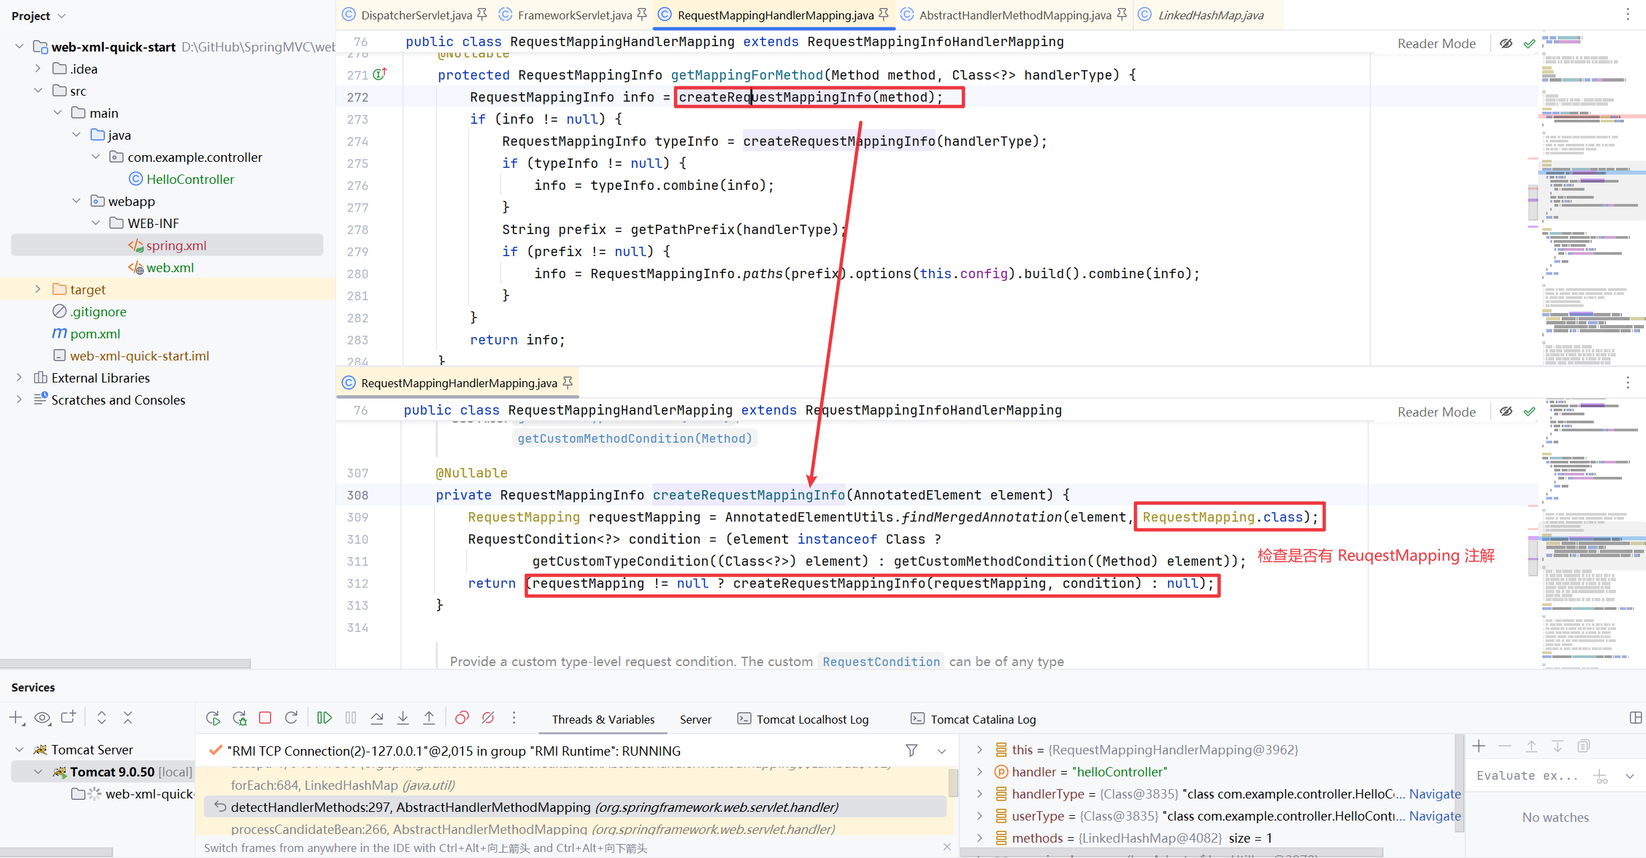Open the Tomcat Localhost Log tab
Image resolution: width=1646 pixels, height=858 pixels.
812,719
